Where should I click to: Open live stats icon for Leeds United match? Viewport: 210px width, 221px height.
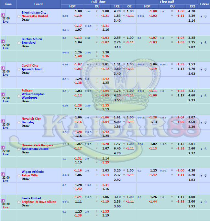point(3,200)
